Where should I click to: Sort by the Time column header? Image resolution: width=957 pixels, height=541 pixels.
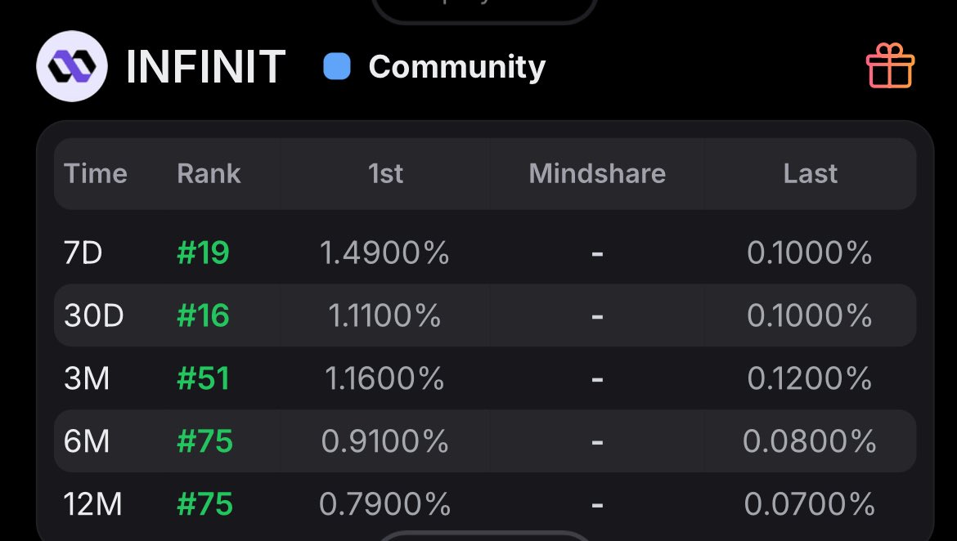click(x=96, y=174)
